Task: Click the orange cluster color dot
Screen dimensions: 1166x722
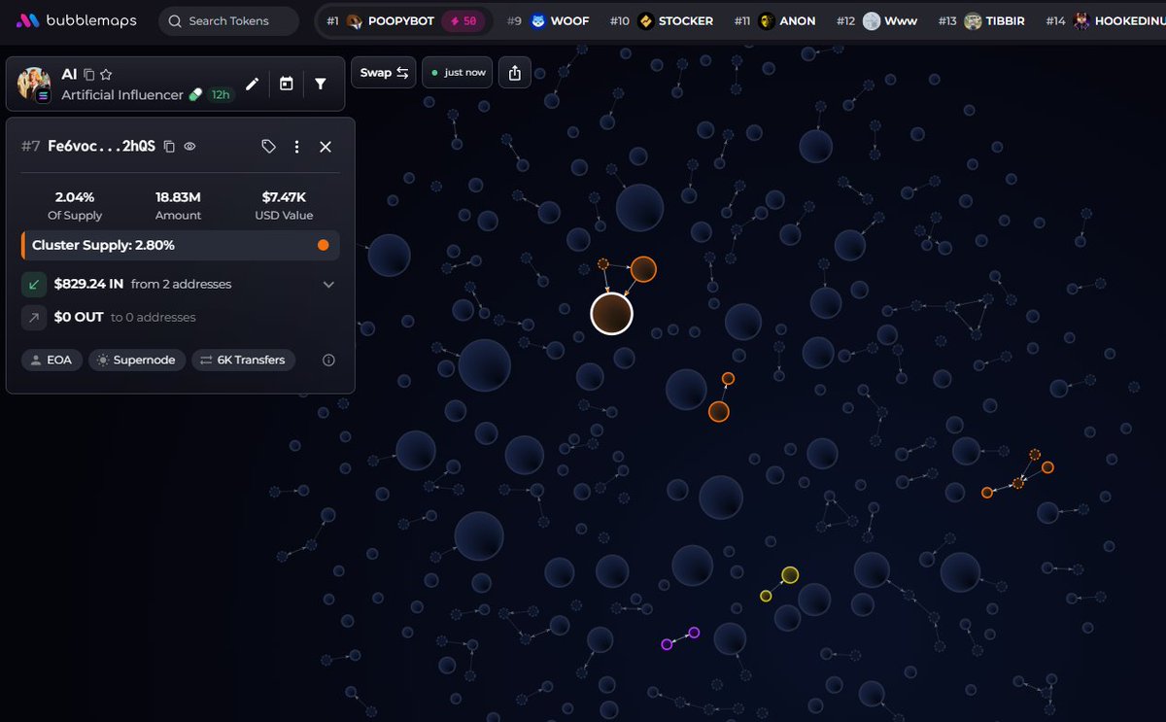Action: 324,245
